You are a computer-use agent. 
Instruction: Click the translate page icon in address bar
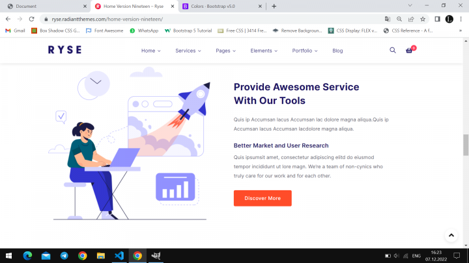[388, 19]
